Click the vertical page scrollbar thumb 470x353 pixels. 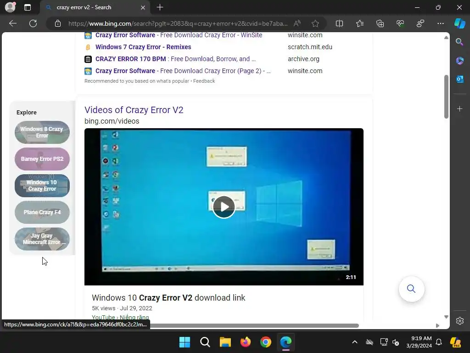[x=446, y=97]
